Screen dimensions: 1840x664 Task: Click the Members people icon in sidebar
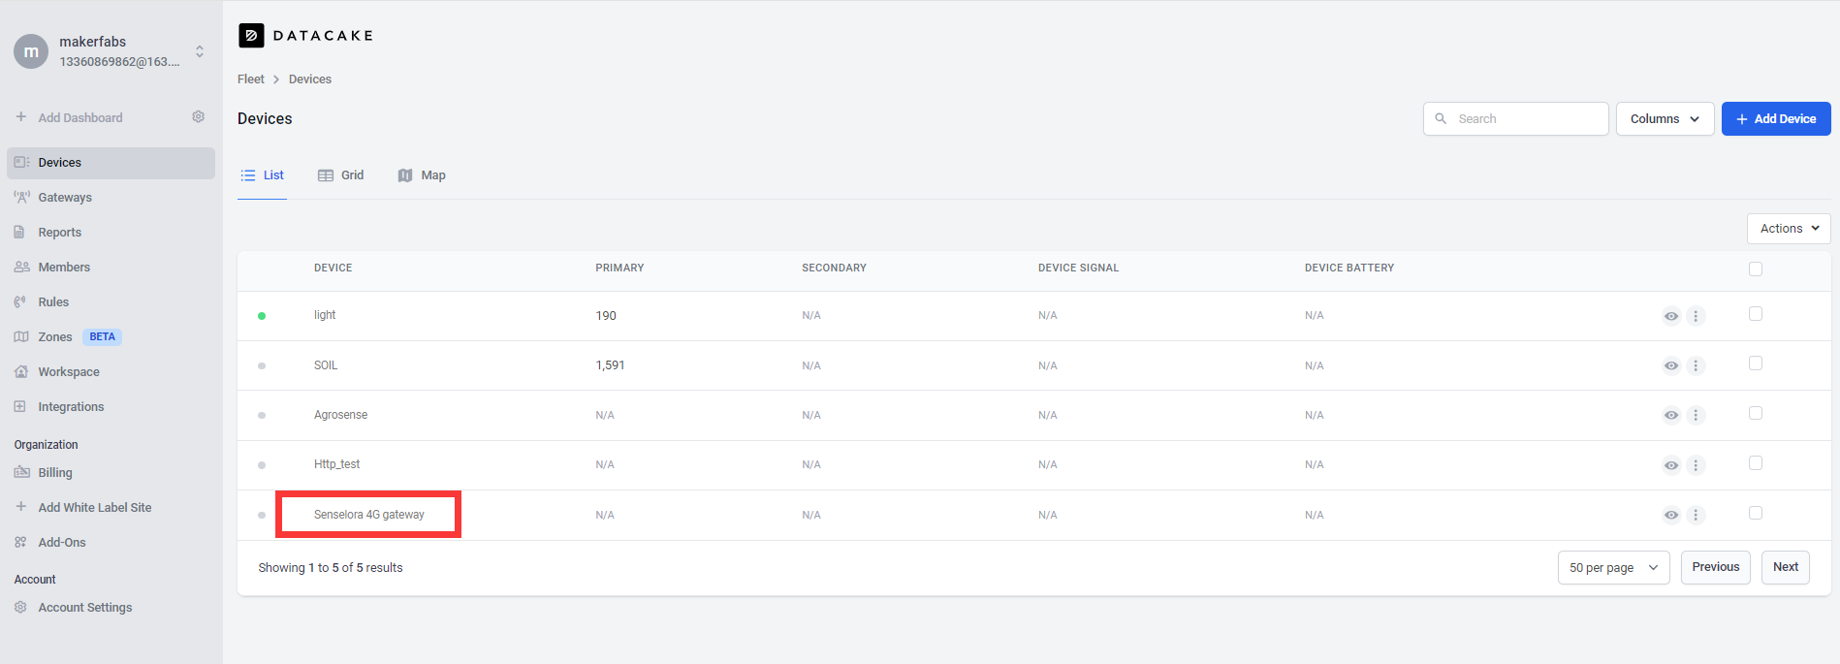pyautogui.click(x=21, y=267)
